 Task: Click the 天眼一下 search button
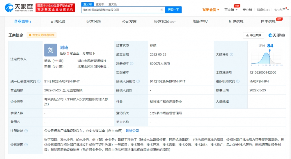pyautogui.click(x=173, y=10)
